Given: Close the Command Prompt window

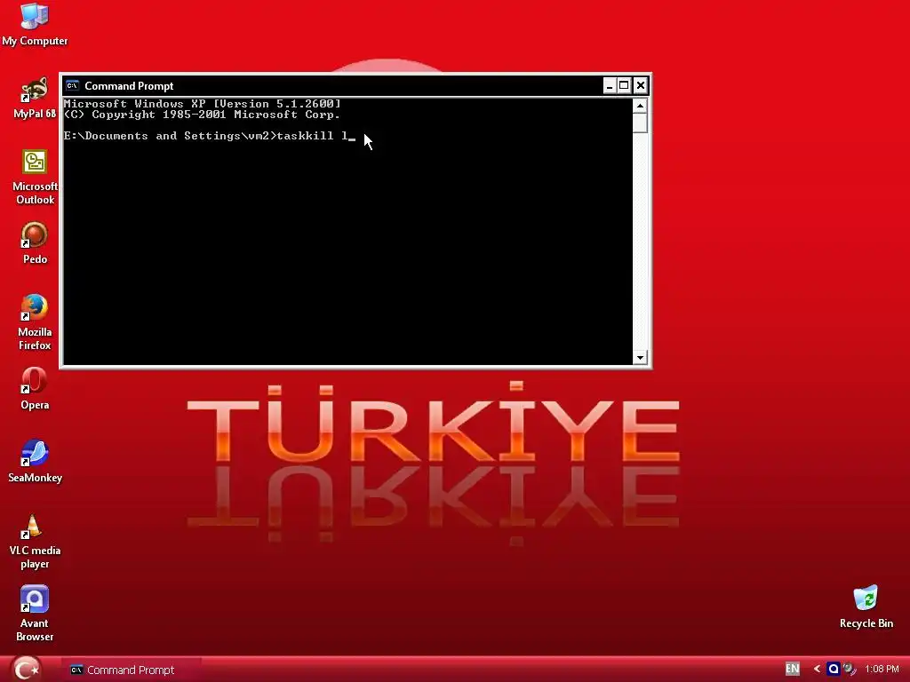Looking at the screenshot, I should [640, 86].
